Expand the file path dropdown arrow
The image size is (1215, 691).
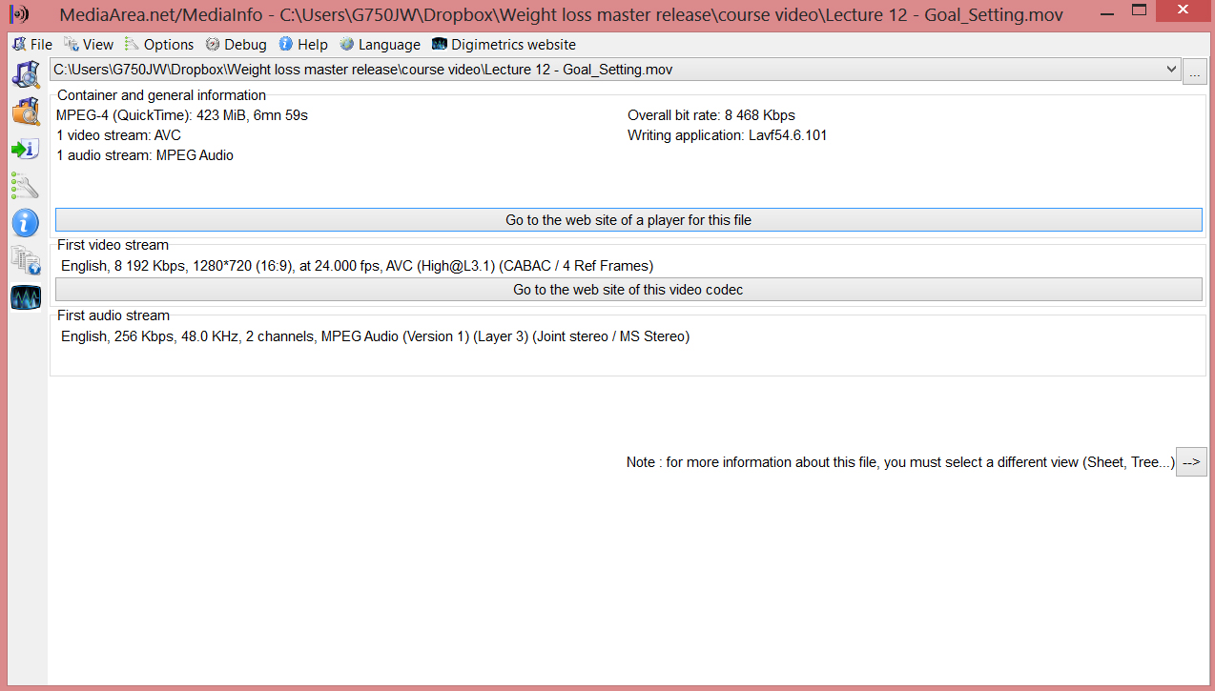(x=1171, y=70)
